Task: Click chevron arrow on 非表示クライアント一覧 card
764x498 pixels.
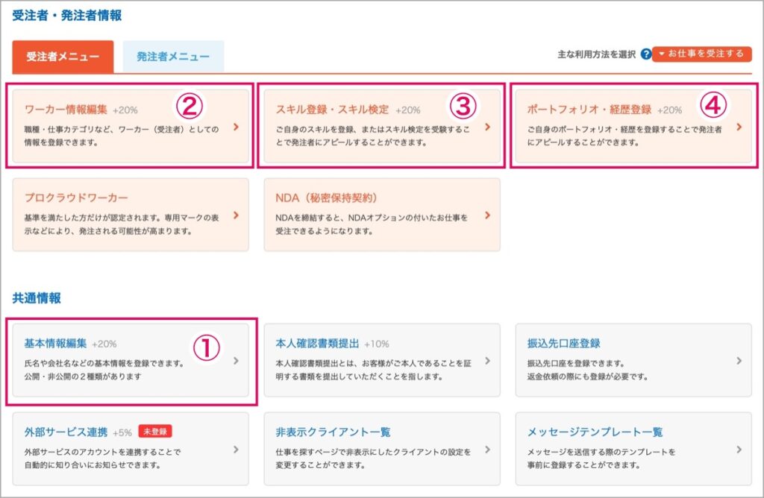Action: coord(488,450)
